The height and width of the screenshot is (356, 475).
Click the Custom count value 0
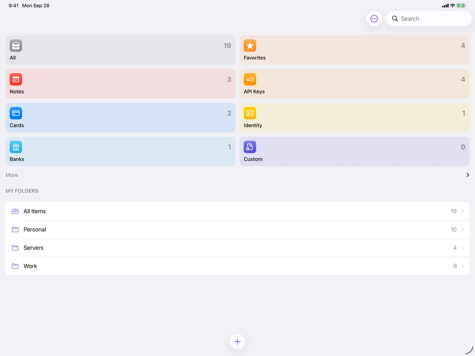(463, 147)
